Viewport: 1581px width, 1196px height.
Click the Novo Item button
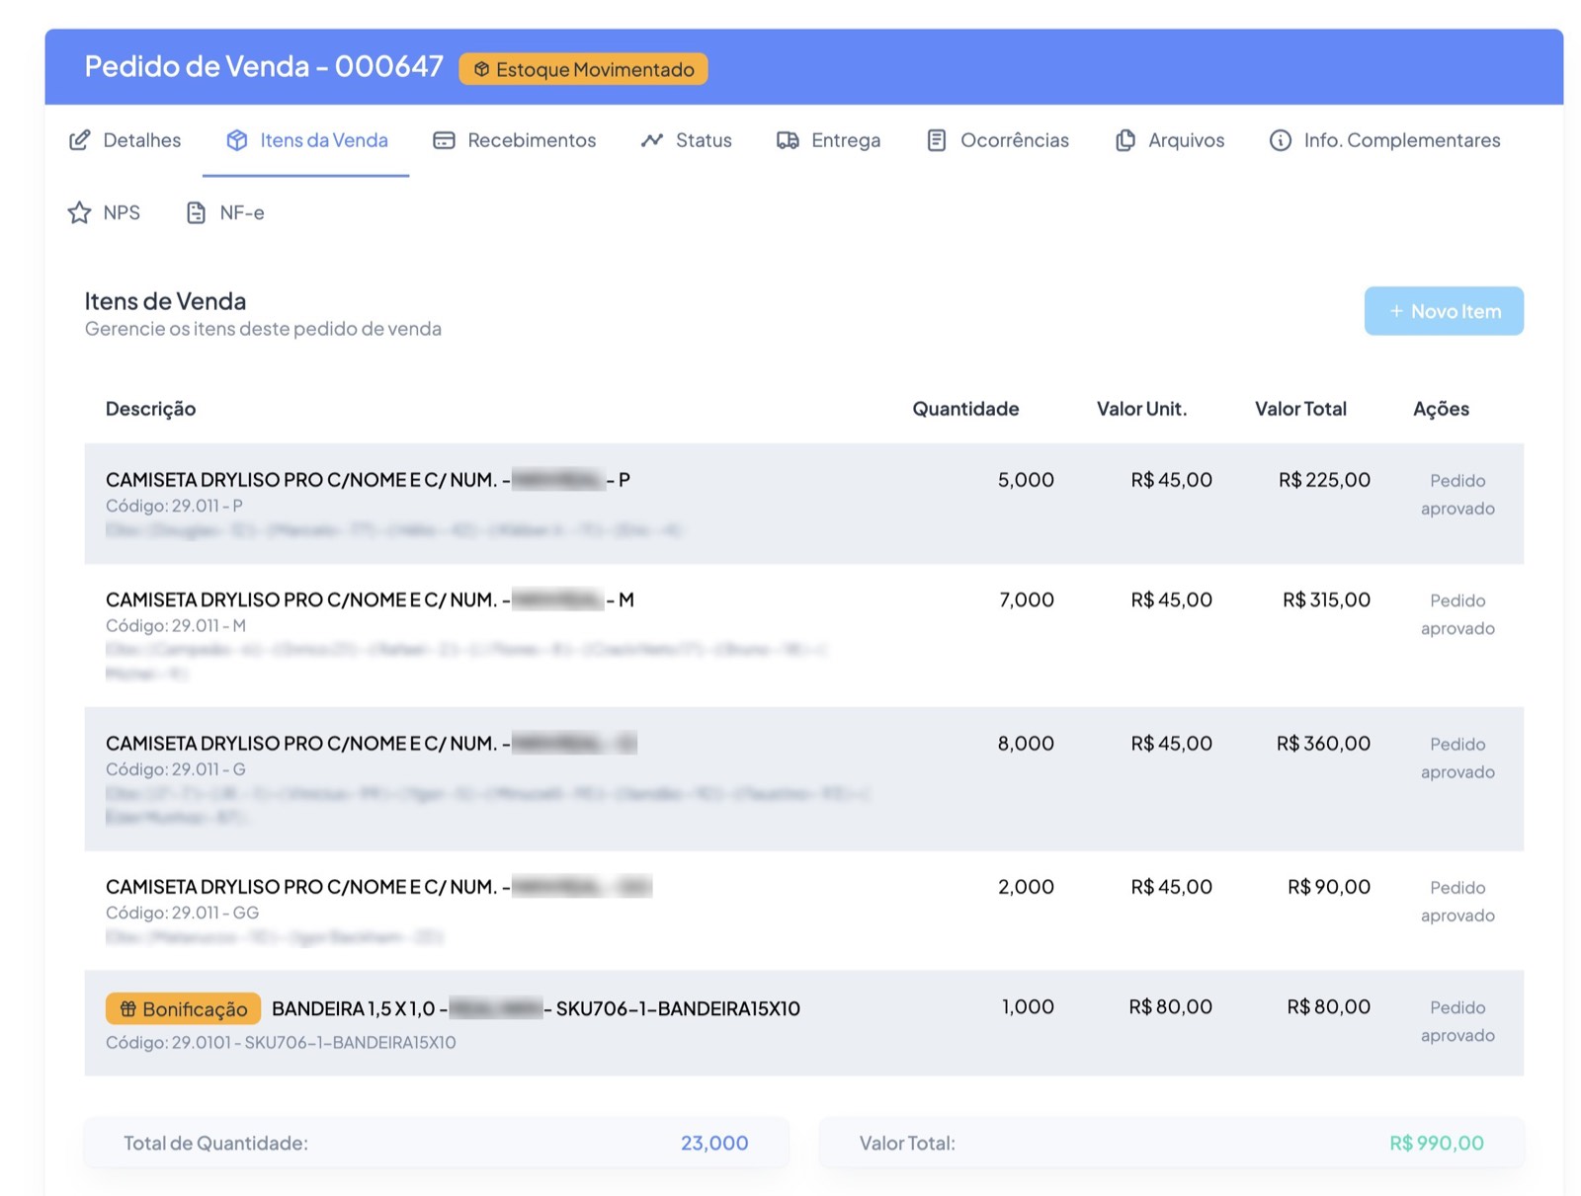pos(1444,311)
